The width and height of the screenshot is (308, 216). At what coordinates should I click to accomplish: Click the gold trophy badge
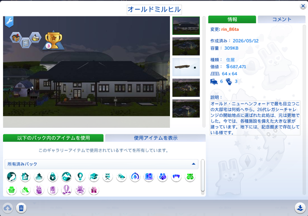[x=53, y=40]
